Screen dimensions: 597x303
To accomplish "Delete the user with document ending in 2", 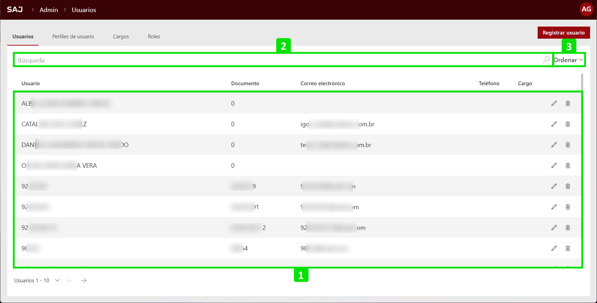I will coord(568,228).
